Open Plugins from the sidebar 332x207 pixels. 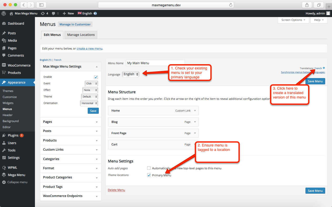[13, 135]
